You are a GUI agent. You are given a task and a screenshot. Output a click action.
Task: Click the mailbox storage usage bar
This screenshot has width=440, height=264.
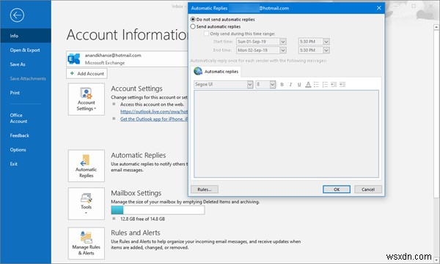158,210
